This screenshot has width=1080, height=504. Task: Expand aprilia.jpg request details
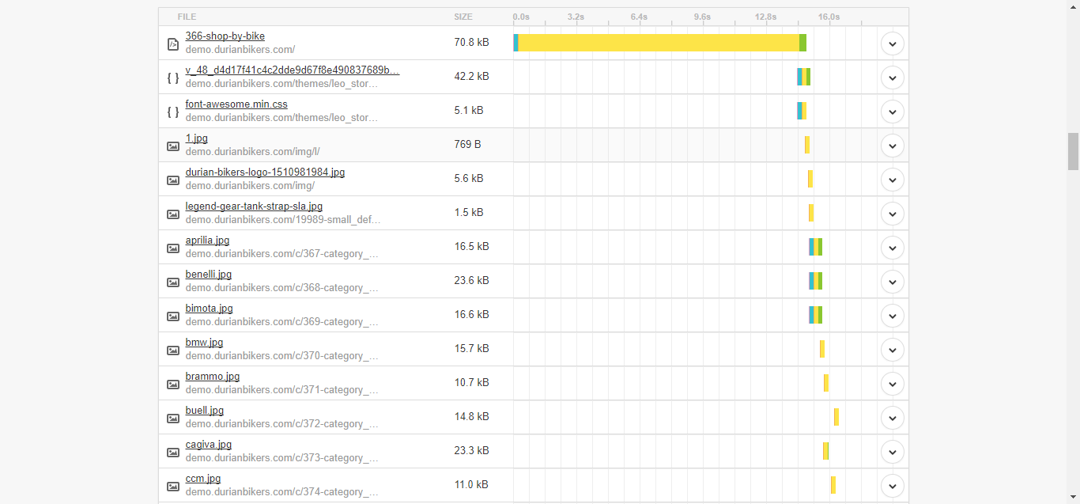point(892,248)
